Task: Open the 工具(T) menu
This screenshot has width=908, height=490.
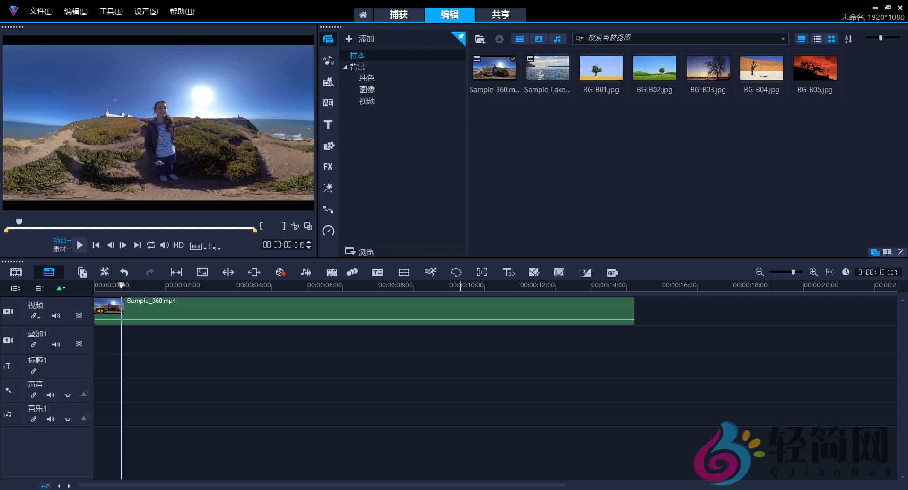Action: click(111, 11)
